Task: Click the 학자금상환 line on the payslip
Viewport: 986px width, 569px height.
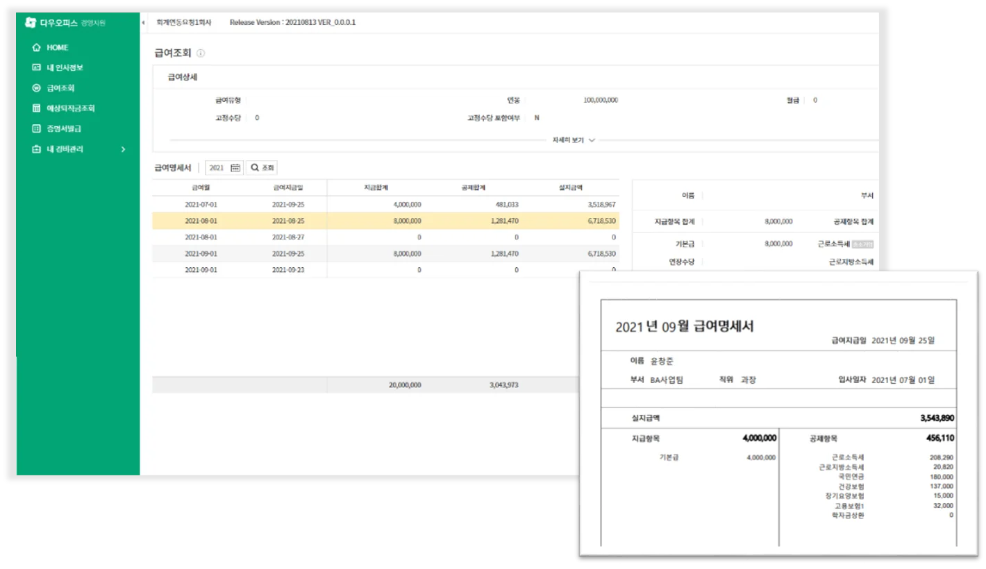Action: (848, 516)
